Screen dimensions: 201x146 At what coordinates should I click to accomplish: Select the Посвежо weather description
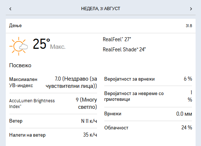[20, 65]
